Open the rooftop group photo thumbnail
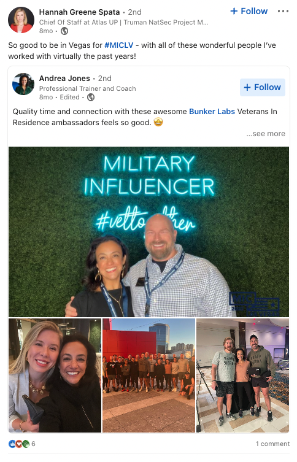The height and width of the screenshot is (462, 297). (x=148, y=375)
